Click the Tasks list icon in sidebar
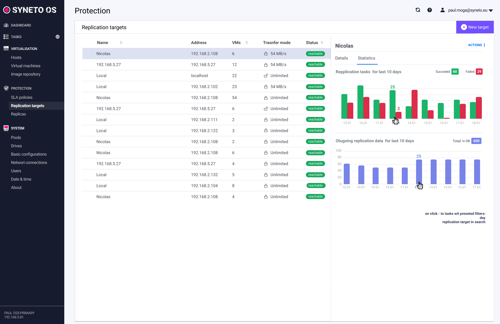 click(x=6, y=37)
